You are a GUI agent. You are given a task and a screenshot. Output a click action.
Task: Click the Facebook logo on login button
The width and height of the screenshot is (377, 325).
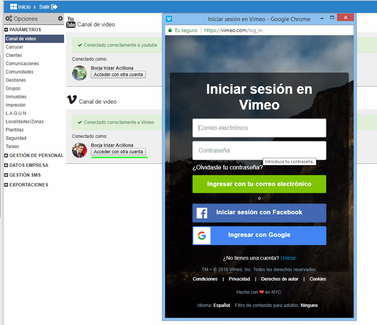[202, 213]
